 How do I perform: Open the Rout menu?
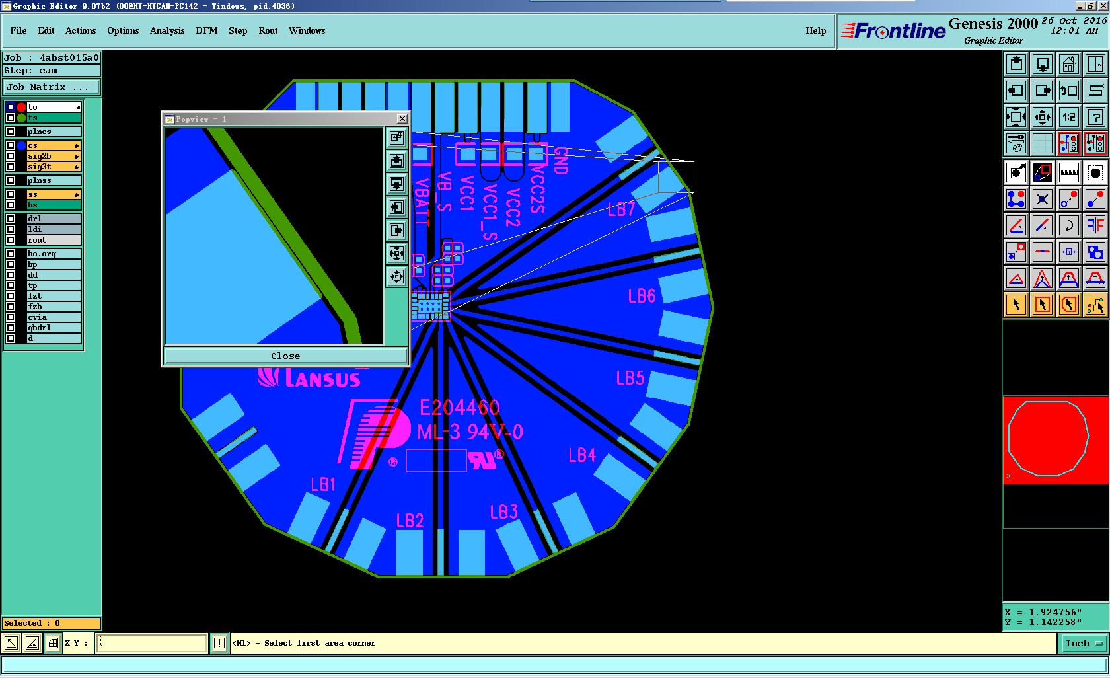[268, 30]
